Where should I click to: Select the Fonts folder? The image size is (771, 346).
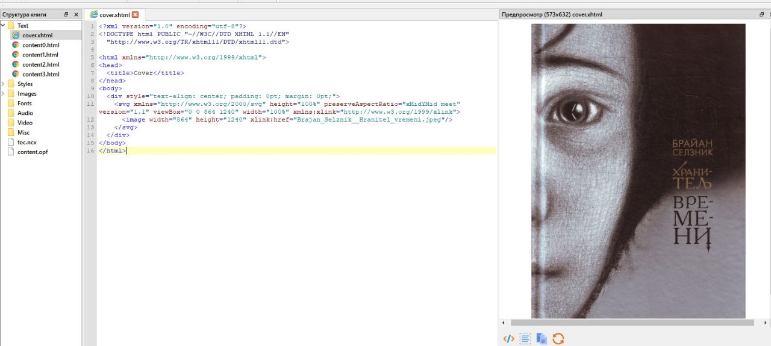24,103
